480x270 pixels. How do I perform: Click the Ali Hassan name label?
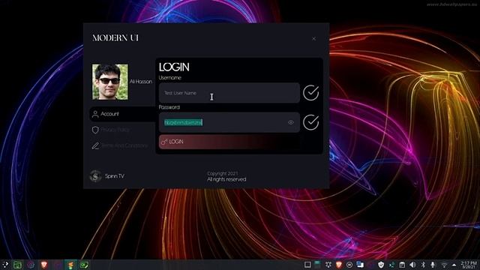coord(141,82)
